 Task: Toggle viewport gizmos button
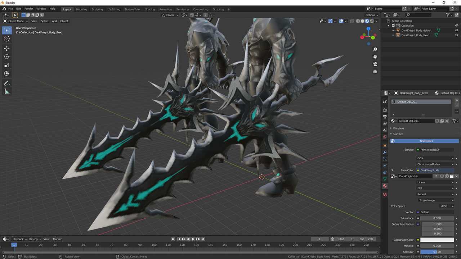click(330, 21)
